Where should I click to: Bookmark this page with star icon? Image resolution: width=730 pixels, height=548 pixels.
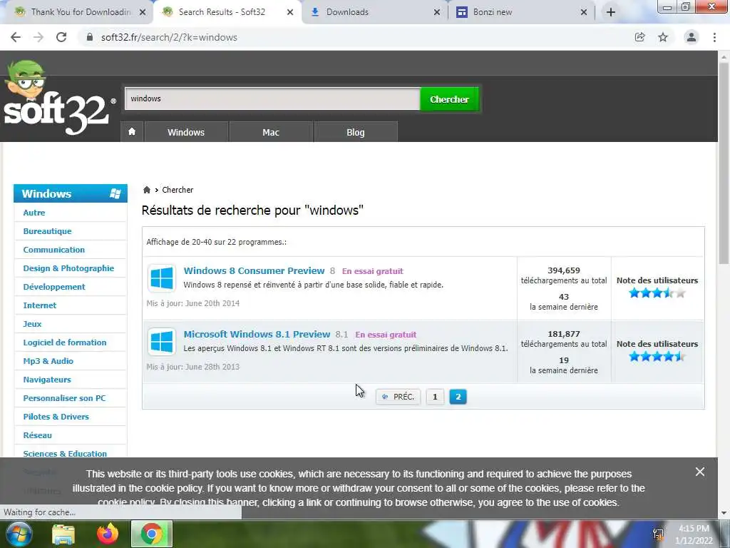(x=663, y=37)
